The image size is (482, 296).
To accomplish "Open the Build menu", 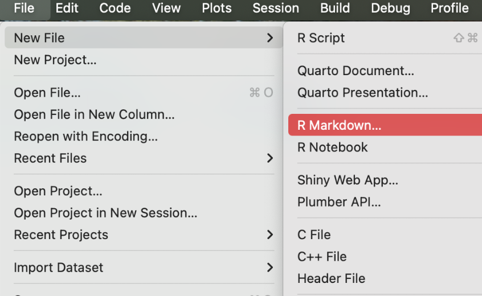I will (335, 8).
